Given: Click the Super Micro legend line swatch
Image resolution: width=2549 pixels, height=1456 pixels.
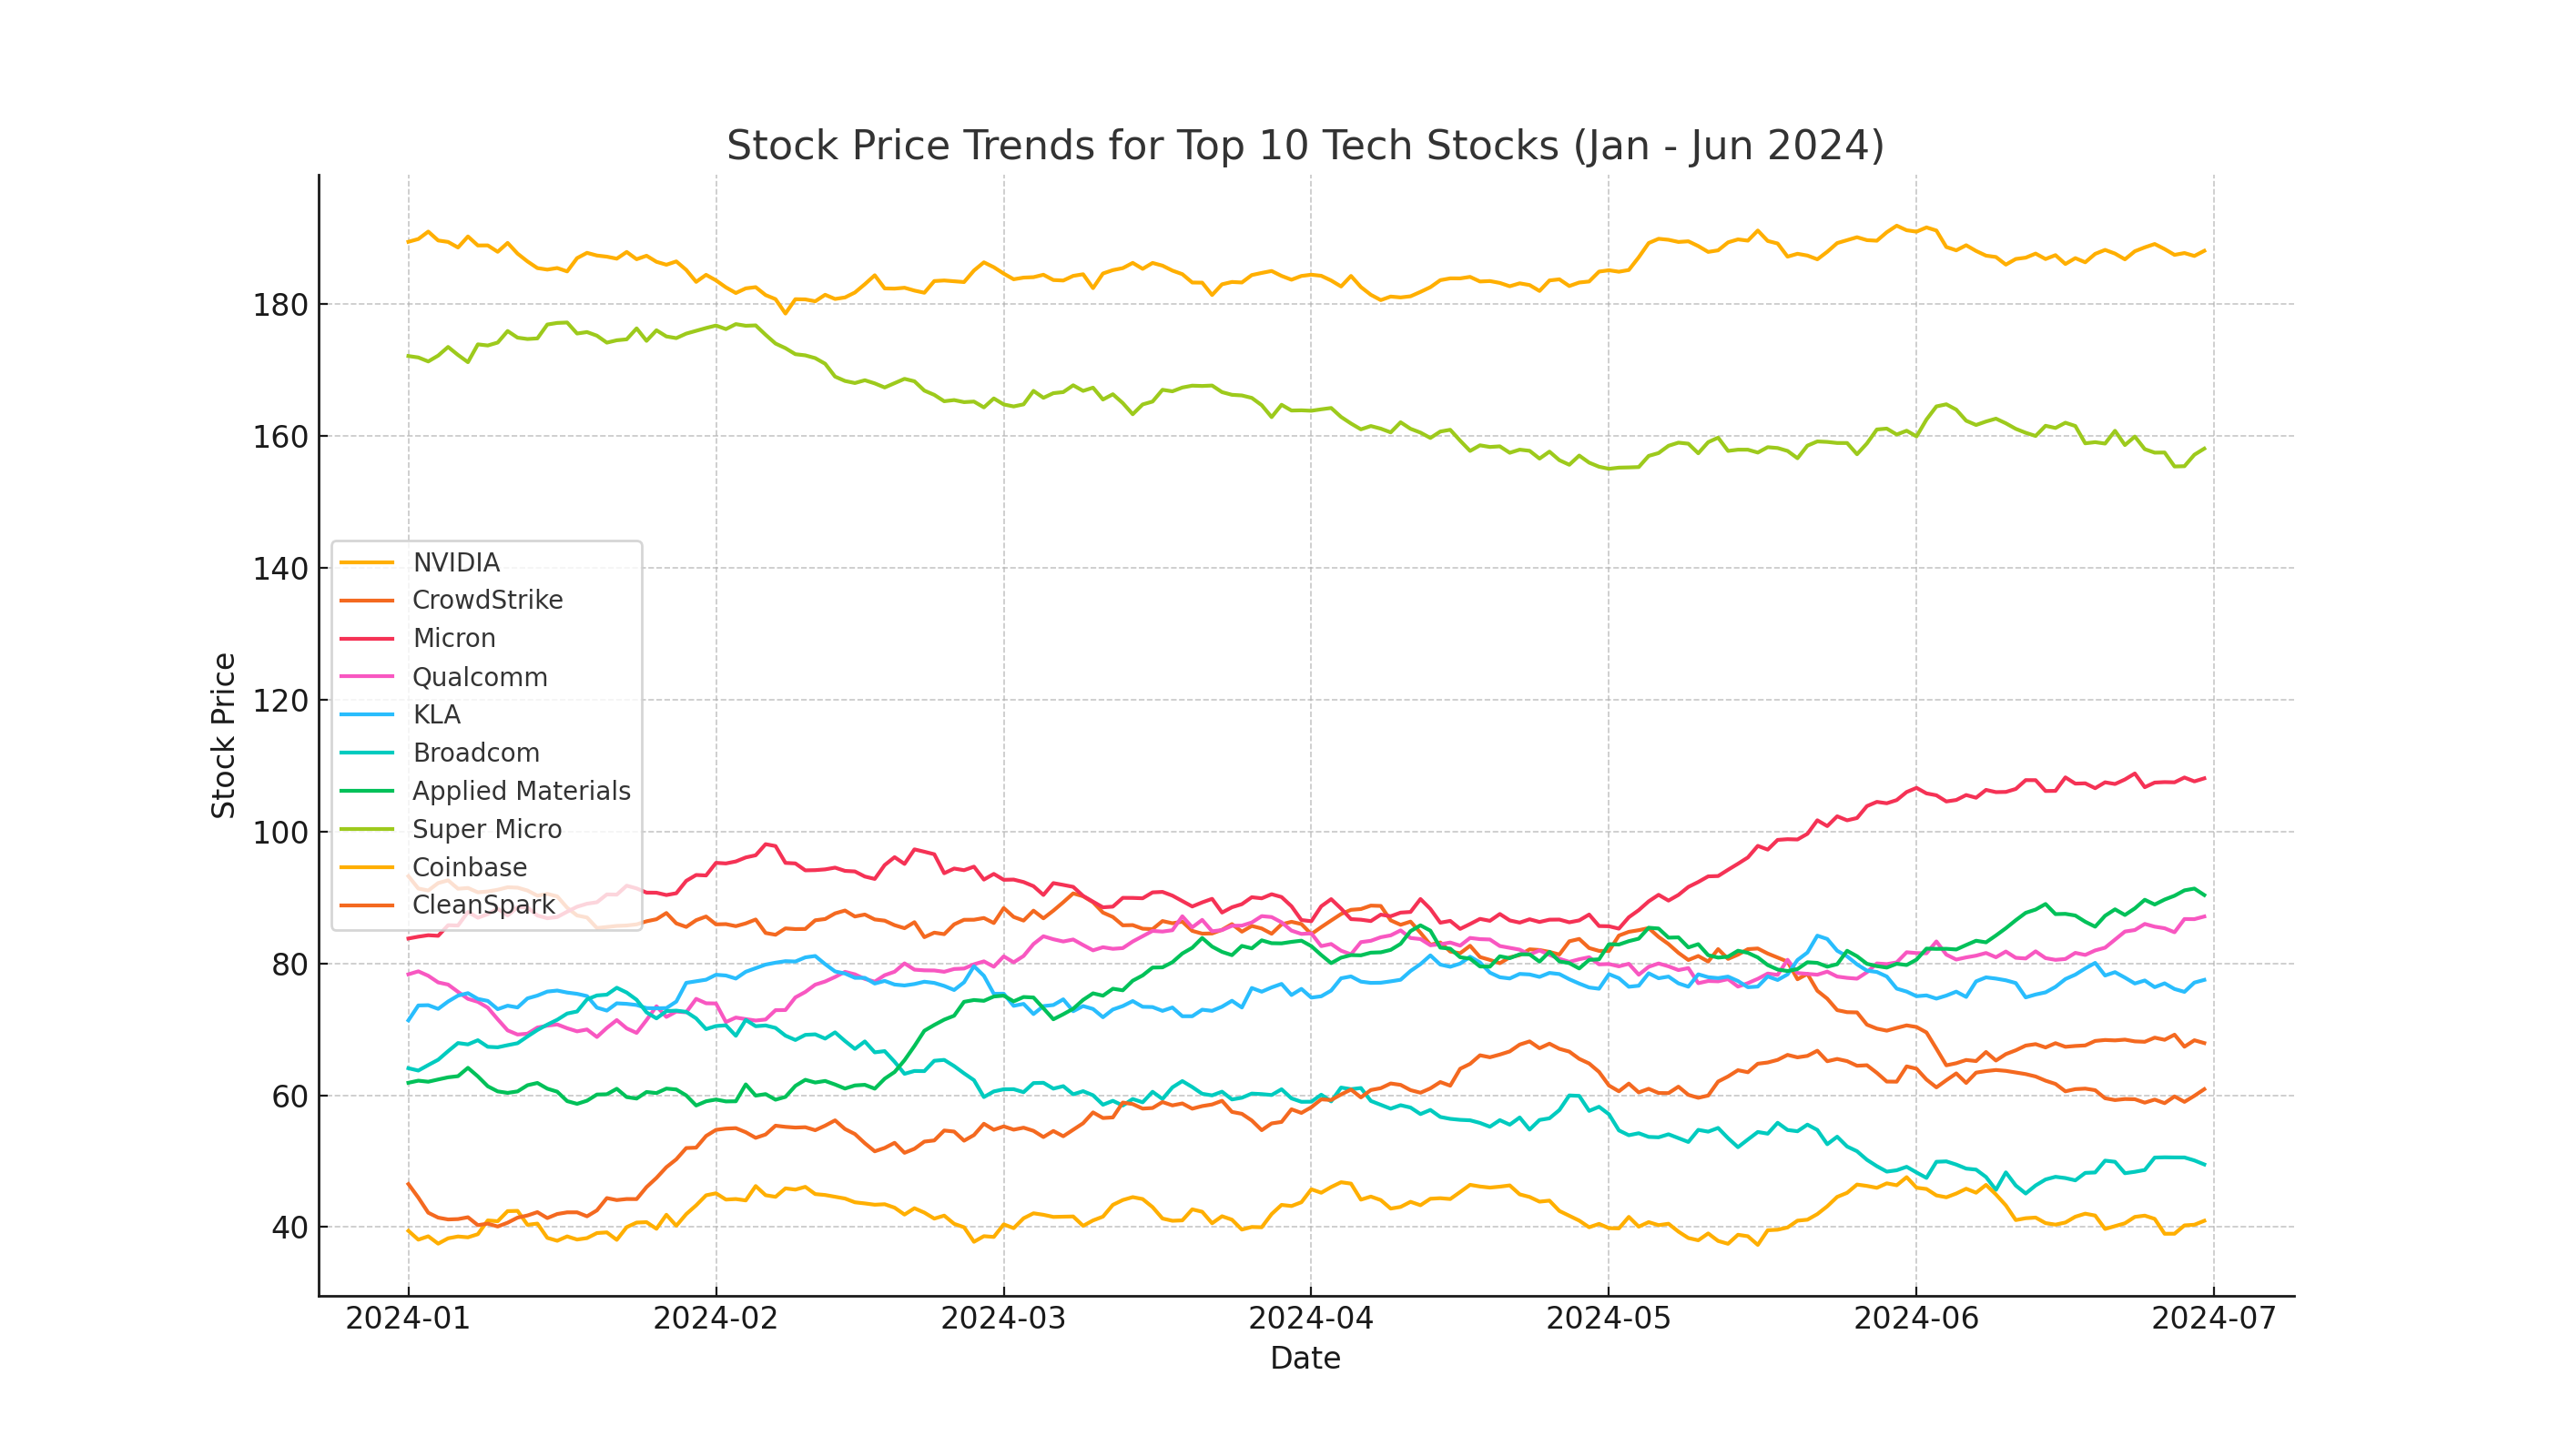Looking at the screenshot, I should [x=366, y=829].
